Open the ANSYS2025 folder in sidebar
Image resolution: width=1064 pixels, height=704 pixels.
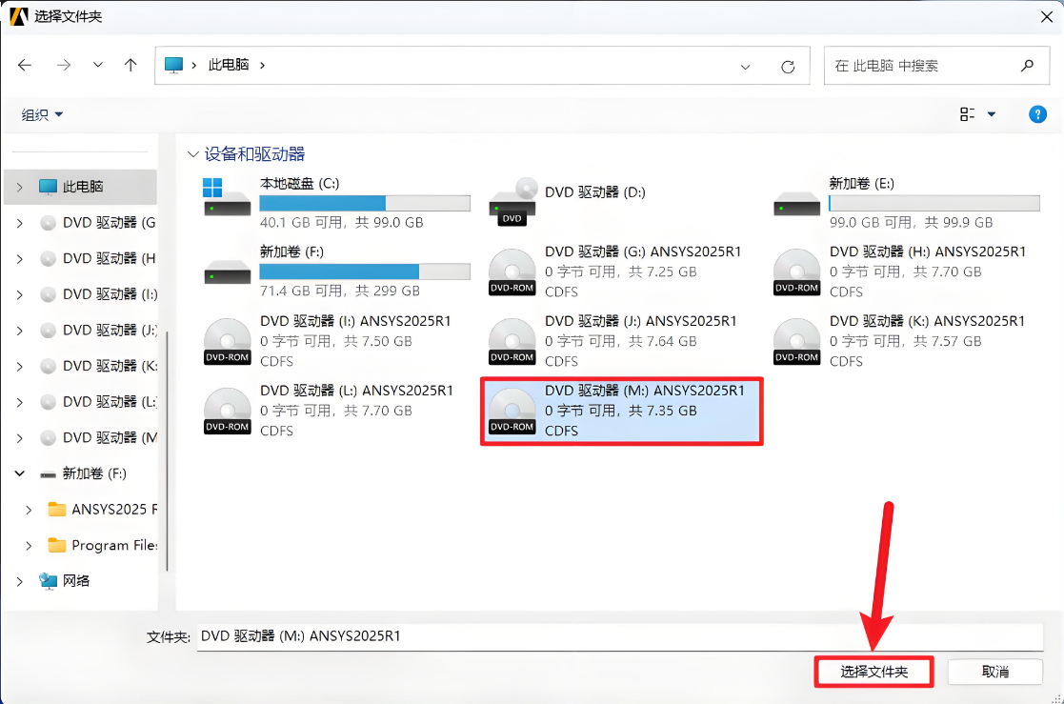click(x=103, y=510)
